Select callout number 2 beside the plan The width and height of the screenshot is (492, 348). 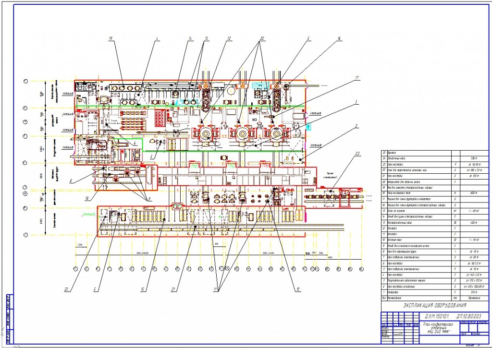click(x=357, y=126)
